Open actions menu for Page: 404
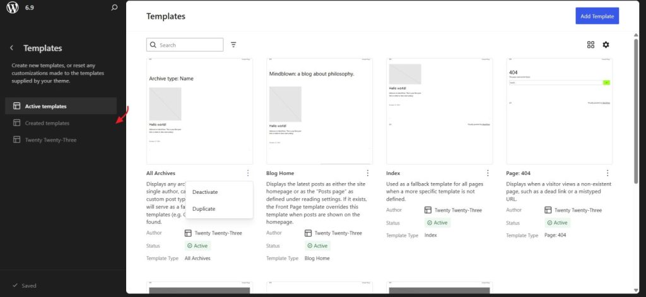This screenshot has height=297, width=646. click(x=608, y=173)
